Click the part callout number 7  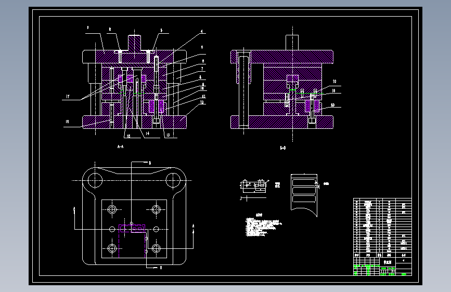(x=202, y=69)
